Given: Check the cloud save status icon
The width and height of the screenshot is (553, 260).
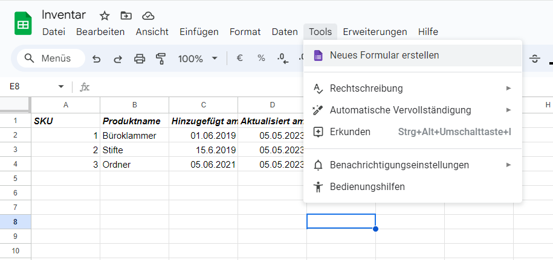Looking at the screenshot, I should pos(147,16).
